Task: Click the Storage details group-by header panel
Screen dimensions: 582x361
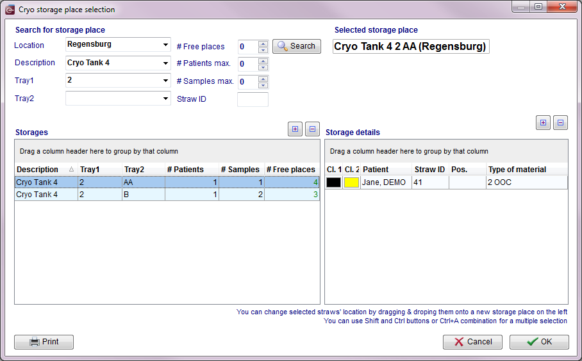Action: pyautogui.click(x=446, y=151)
